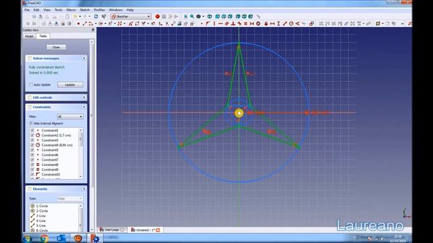Open the Windows menu
433x243 pixels.
pos(116,10)
